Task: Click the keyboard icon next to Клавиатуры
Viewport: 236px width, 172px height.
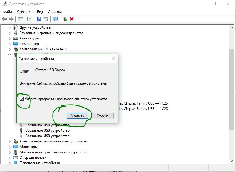Action: point(16,38)
